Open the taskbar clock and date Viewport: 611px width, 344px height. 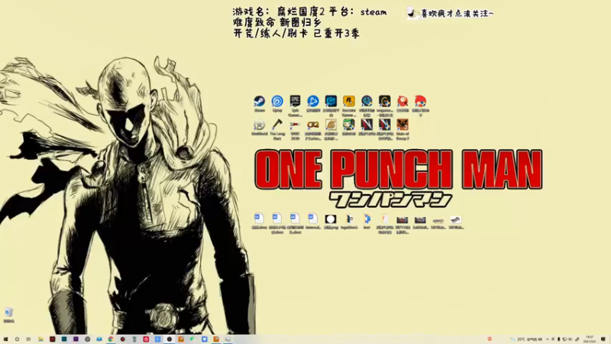tap(589, 339)
